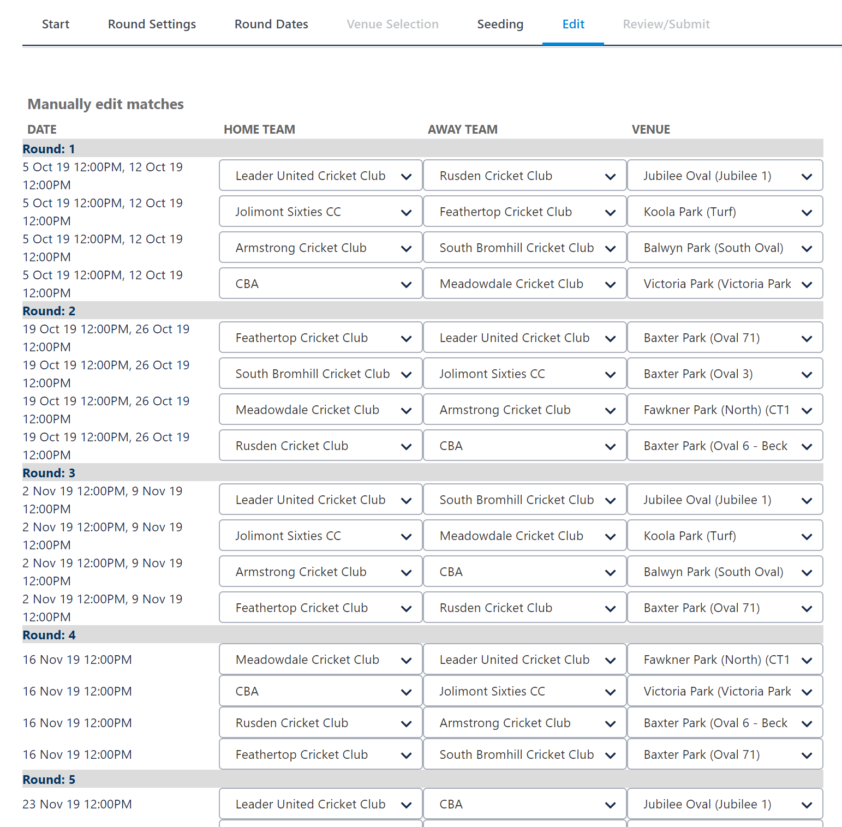The image size is (842, 827).
Task: Open Round 1 Jubilee Oval venue dropdown
Action: coord(725,175)
